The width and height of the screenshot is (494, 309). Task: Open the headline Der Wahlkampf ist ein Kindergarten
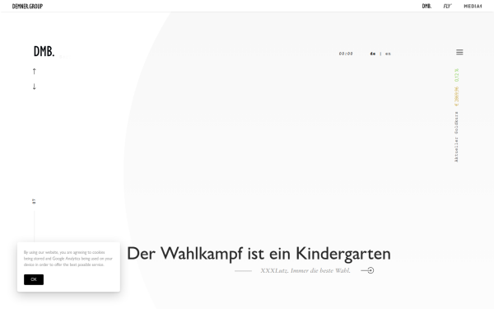click(x=259, y=254)
